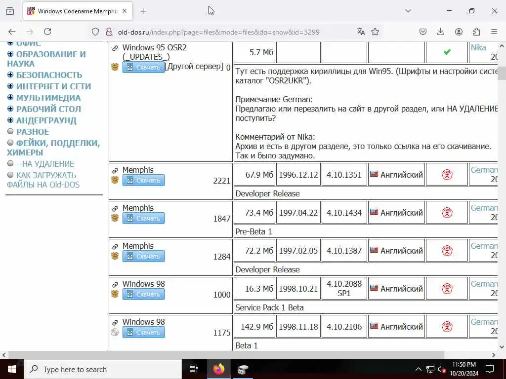Open Firefox View in the tab bar
The width and height of the screenshot is (506, 379).
(x=10, y=11)
